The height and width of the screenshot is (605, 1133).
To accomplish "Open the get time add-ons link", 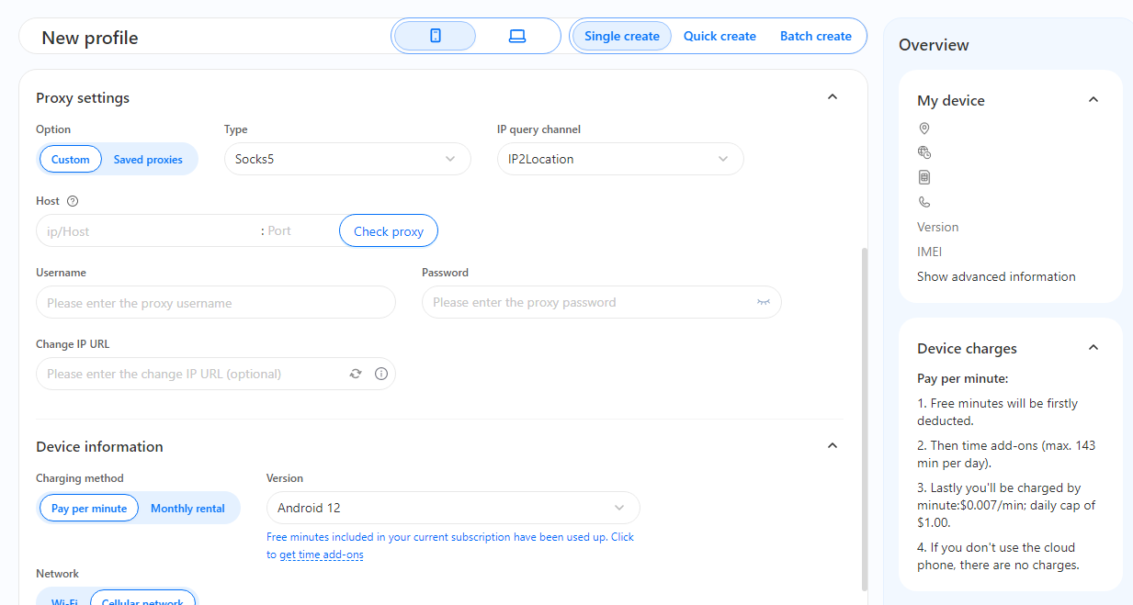I will click(x=322, y=555).
